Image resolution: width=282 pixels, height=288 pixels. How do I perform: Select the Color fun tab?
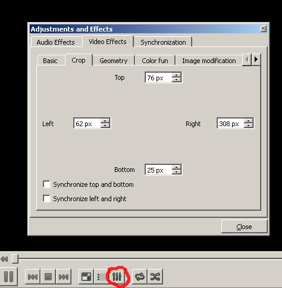click(155, 61)
